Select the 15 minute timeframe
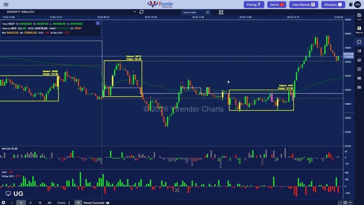Screen dimensions: 364x205 tap(40, 203)
